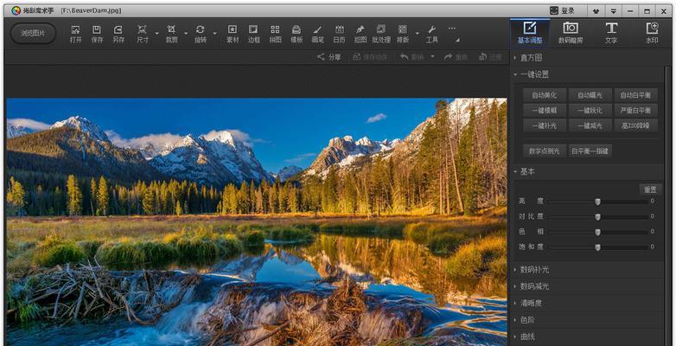The width and height of the screenshot is (676, 346).
Task: Click the three-dots more toolbar icon
Action: tap(451, 29)
